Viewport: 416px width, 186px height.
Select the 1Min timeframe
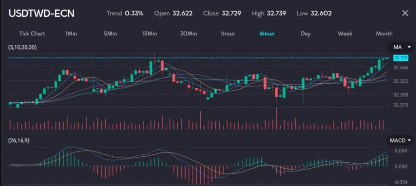(x=71, y=33)
